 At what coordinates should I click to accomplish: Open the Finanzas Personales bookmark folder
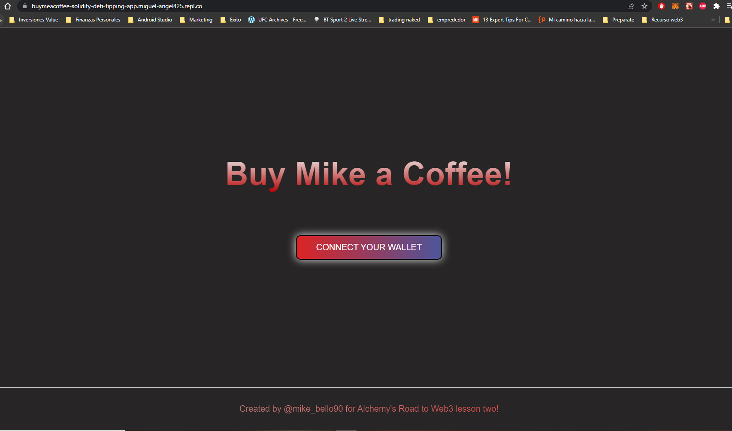[x=93, y=20]
